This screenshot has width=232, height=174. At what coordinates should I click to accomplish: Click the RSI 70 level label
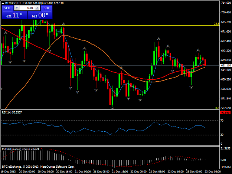[x=222, y=121]
